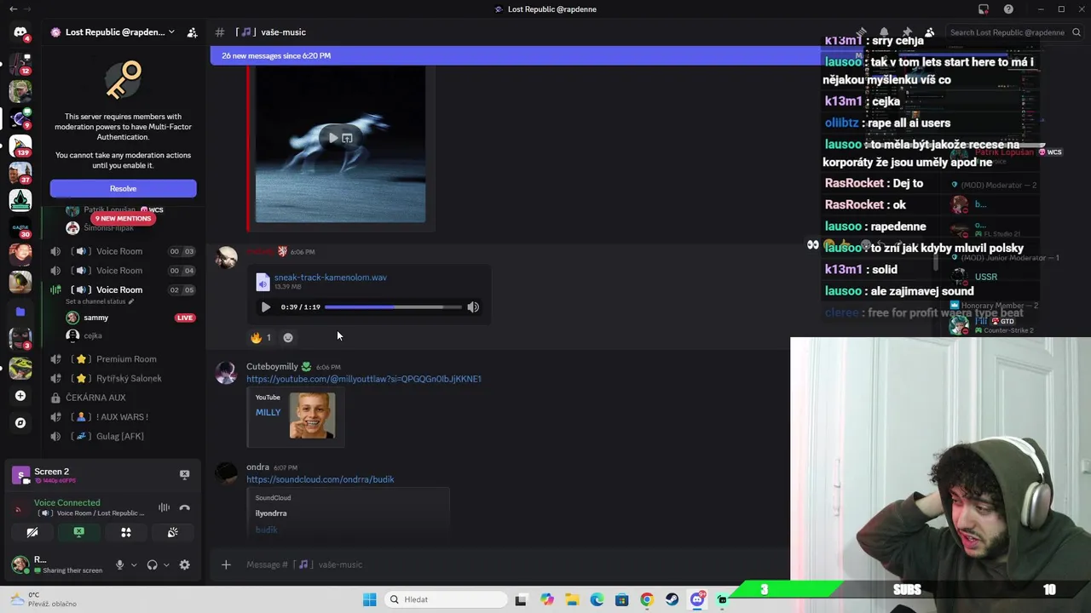1091x613 pixels.
Task: Expand the Lost Republic server dropdown
Action: (x=171, y=32)
